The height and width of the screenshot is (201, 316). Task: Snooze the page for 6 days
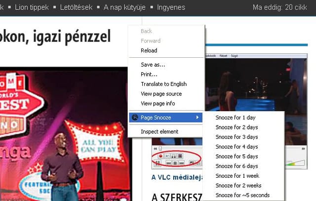coord(237,166)
